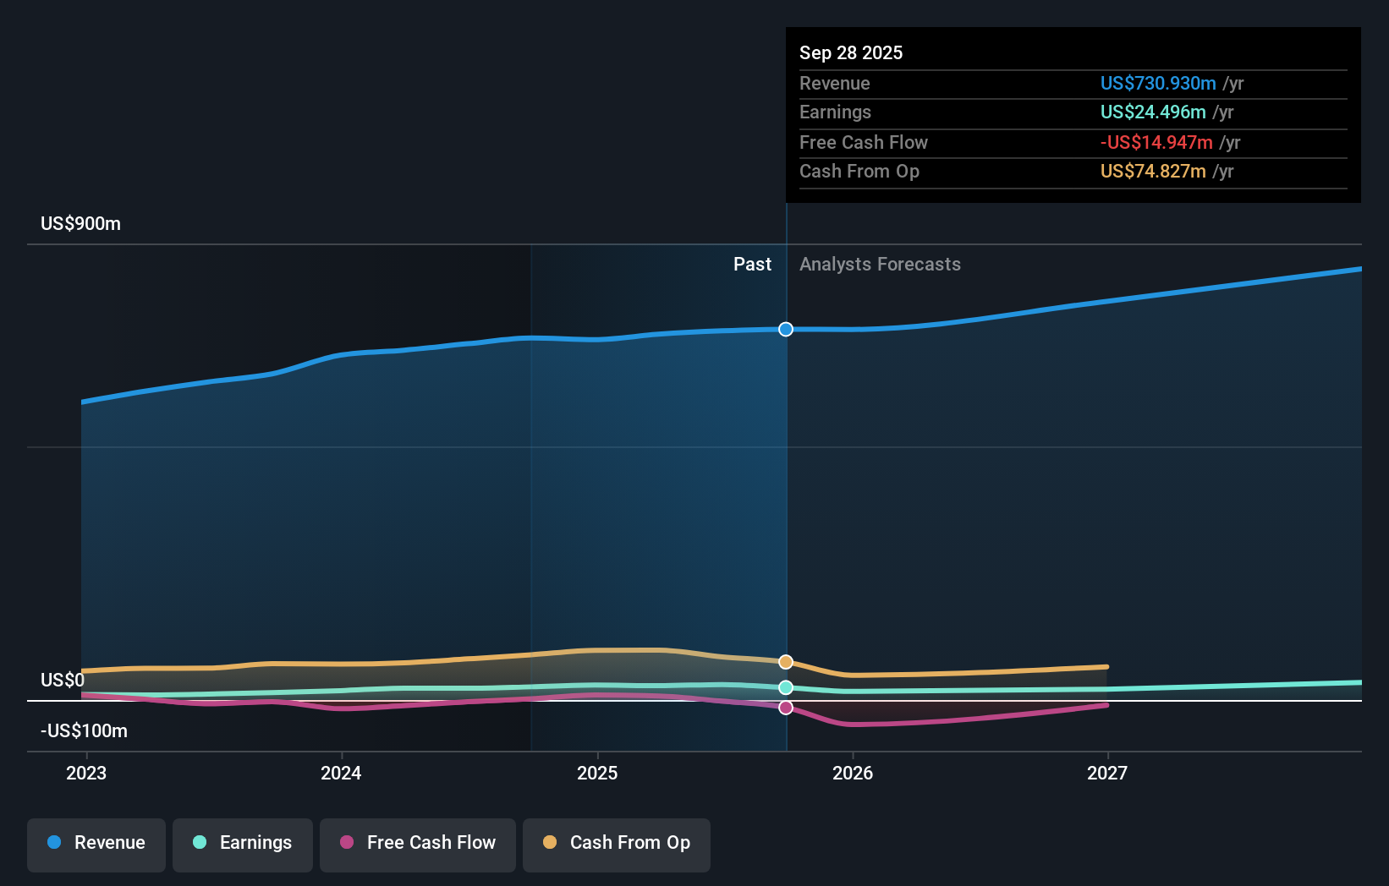The width and height of the screenshot is (1389, 886).
Task: Hide the Free Cash Flow series
Action: click(417, 843)
